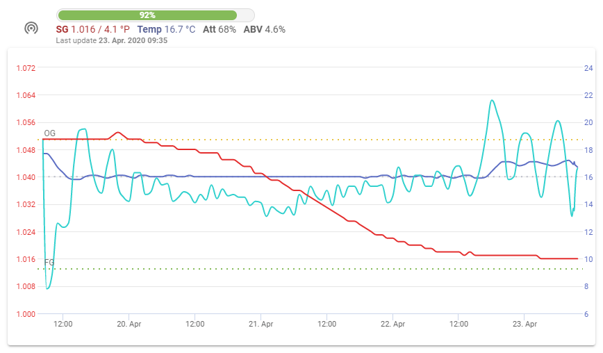
Task: Click the green 92% progress bar
Action: pyautogui.click(x=147, y=15)
